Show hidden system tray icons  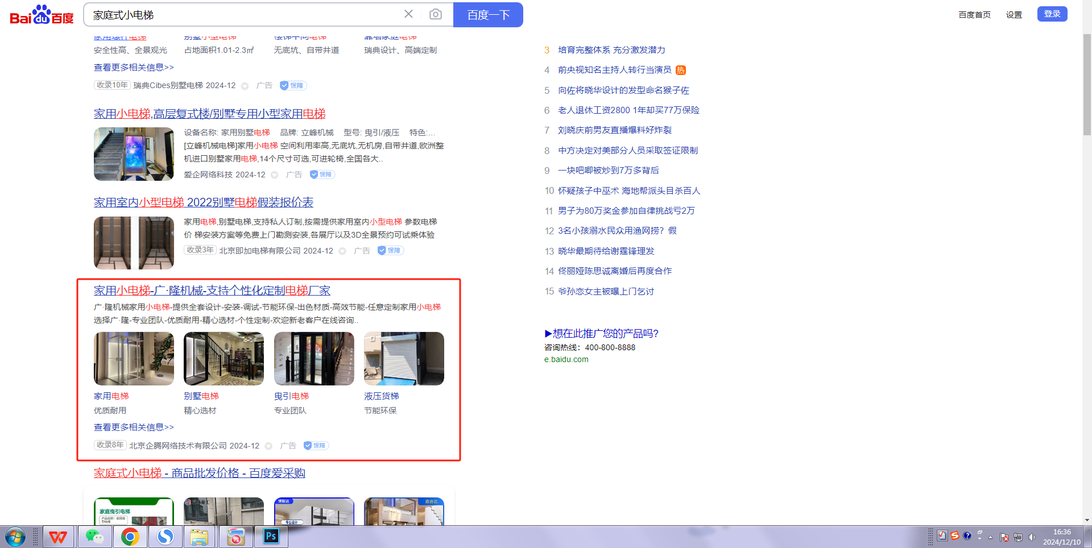pyautogui.click(x=990, y=537)
